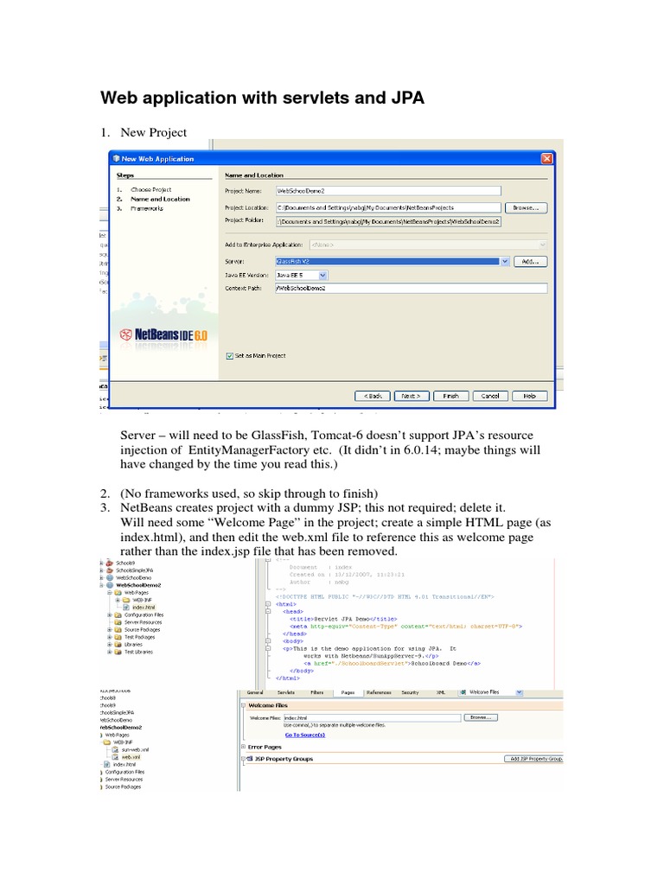This screenshot has width=664, height=885.
Task: Collapse the <html> code fold marker
Action: pos(268,604)
